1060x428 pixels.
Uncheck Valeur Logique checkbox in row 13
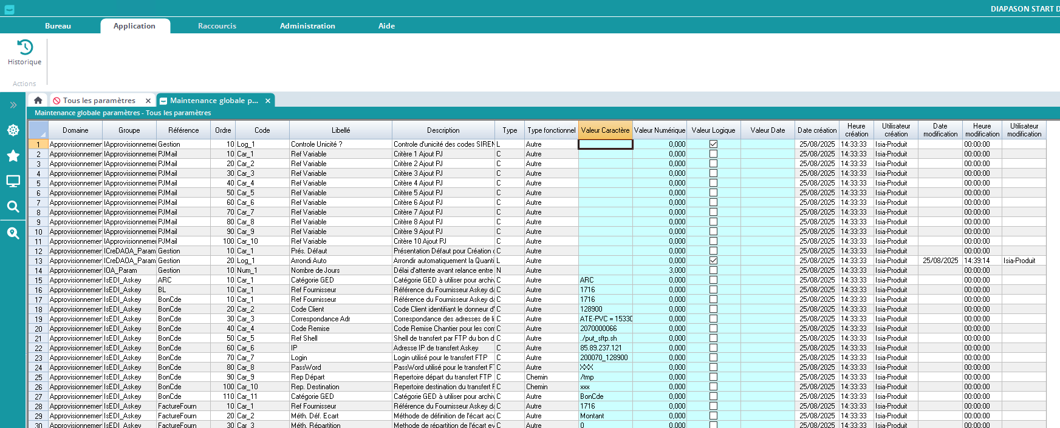tap(713, 261)
